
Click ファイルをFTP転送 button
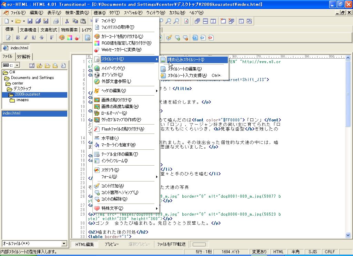pyautogui.click(x=171, y=244)
